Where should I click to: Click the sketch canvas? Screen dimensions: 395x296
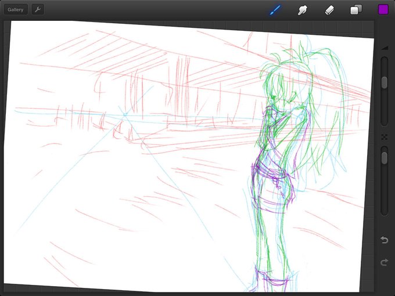pos(189,156)
